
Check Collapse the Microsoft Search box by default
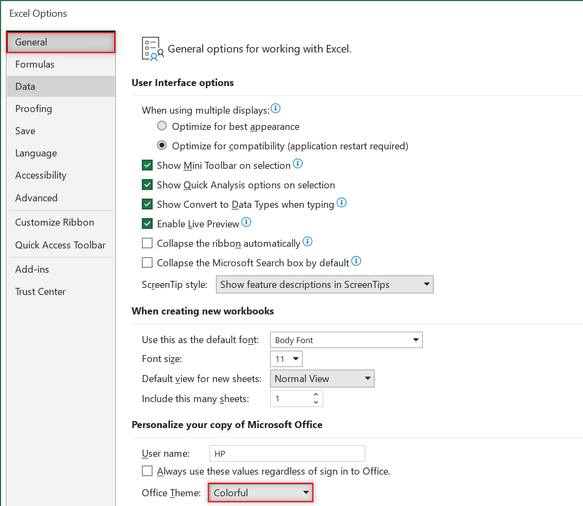[x=147, y=262]
